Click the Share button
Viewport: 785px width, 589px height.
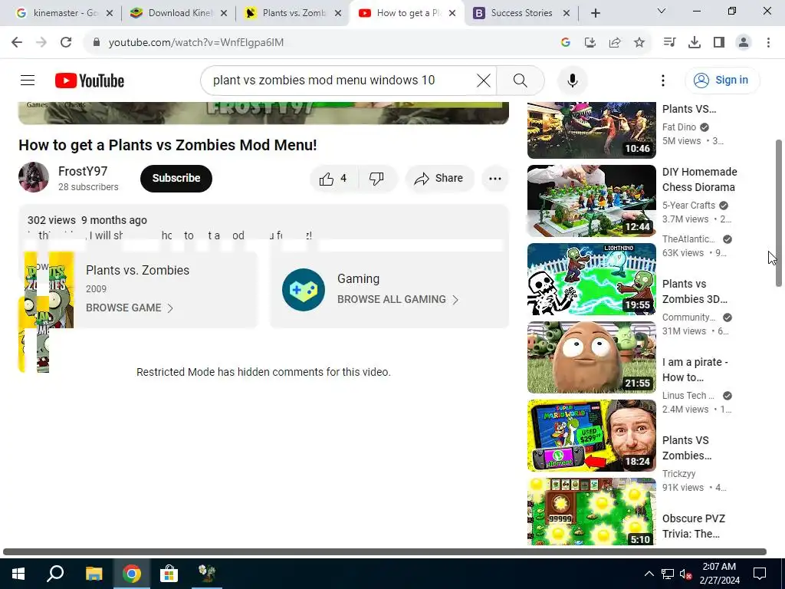[x=439, y=178]
